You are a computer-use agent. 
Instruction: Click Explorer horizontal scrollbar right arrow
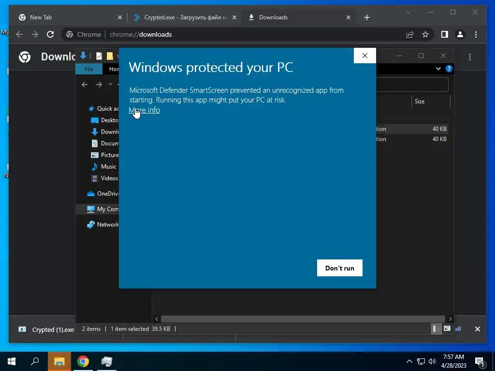pos(450,319)
